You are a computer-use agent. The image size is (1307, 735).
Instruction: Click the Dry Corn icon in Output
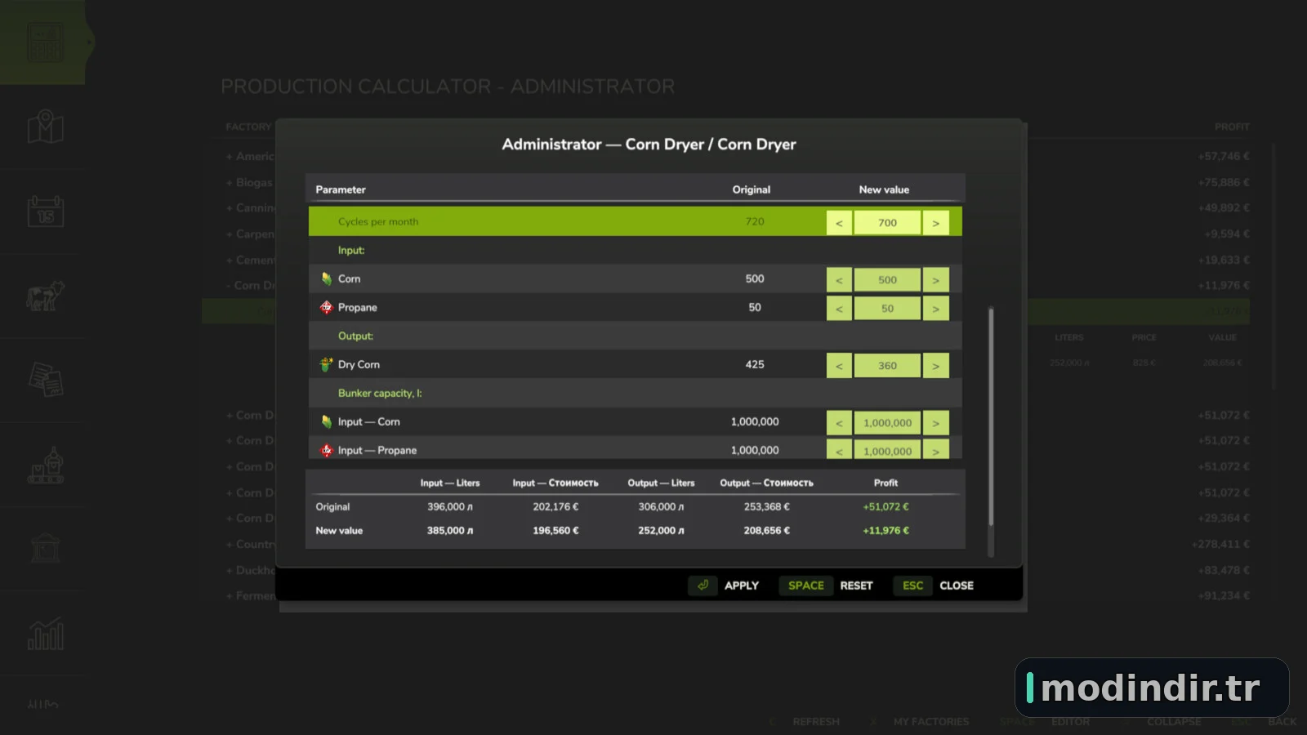(x=327, y=364)
